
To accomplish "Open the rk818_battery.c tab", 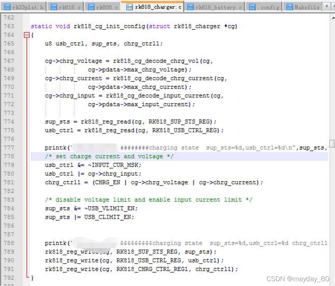I will (x=214, y=7).
